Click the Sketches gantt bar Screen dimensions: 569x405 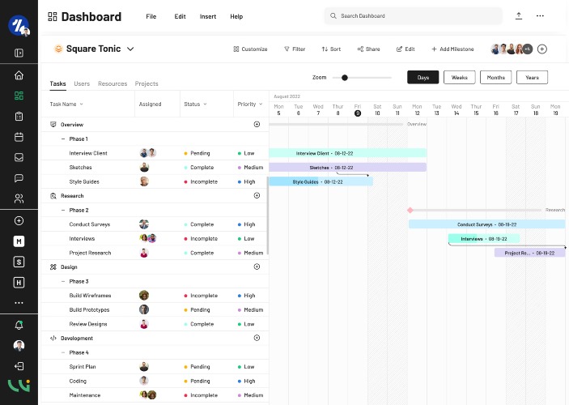[x=348, y=168]
